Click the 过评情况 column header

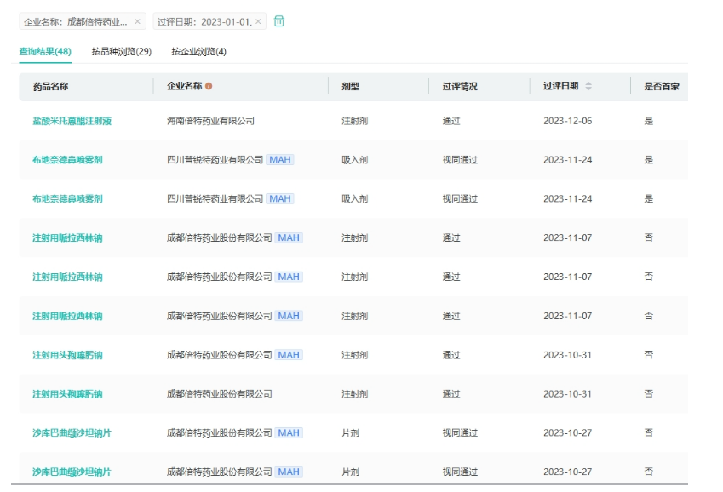(460, 87)
